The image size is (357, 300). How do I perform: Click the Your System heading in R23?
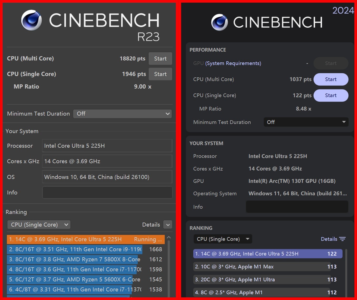22,131
